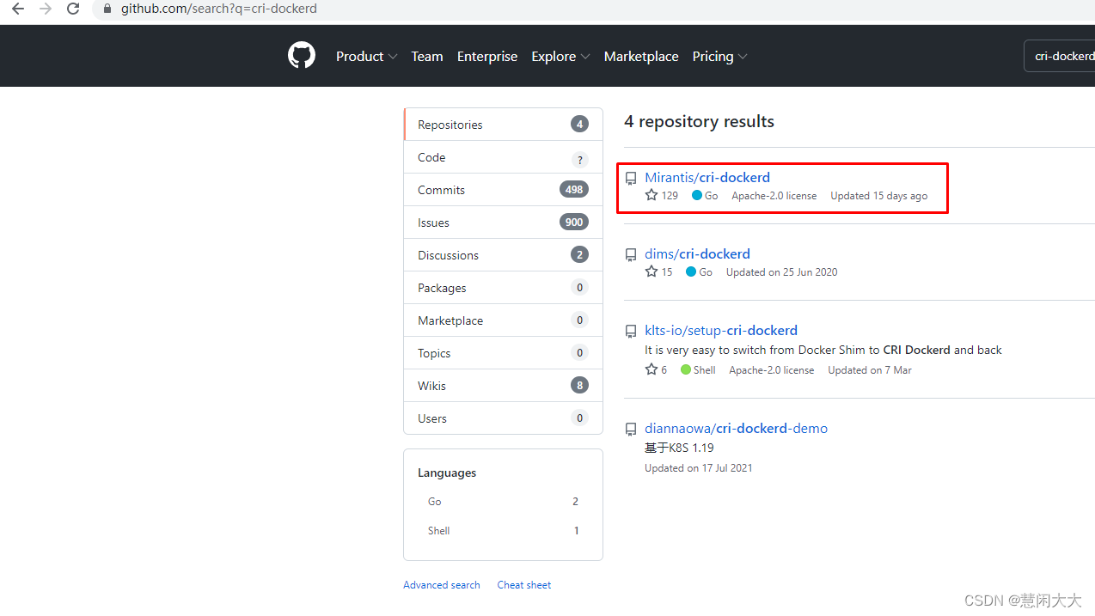Viewport: 1095px width, 616px height.
Task: Expand the Pricing dropdown in the header
Action: coord(719,56)
